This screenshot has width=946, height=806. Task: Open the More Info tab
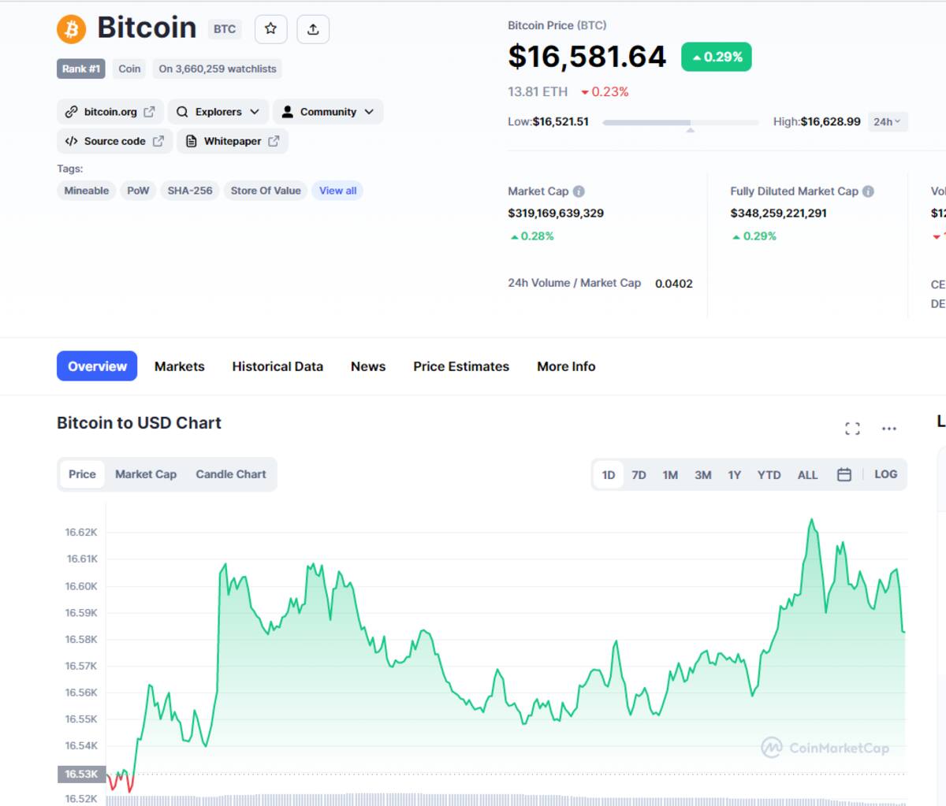click(566, 366)
